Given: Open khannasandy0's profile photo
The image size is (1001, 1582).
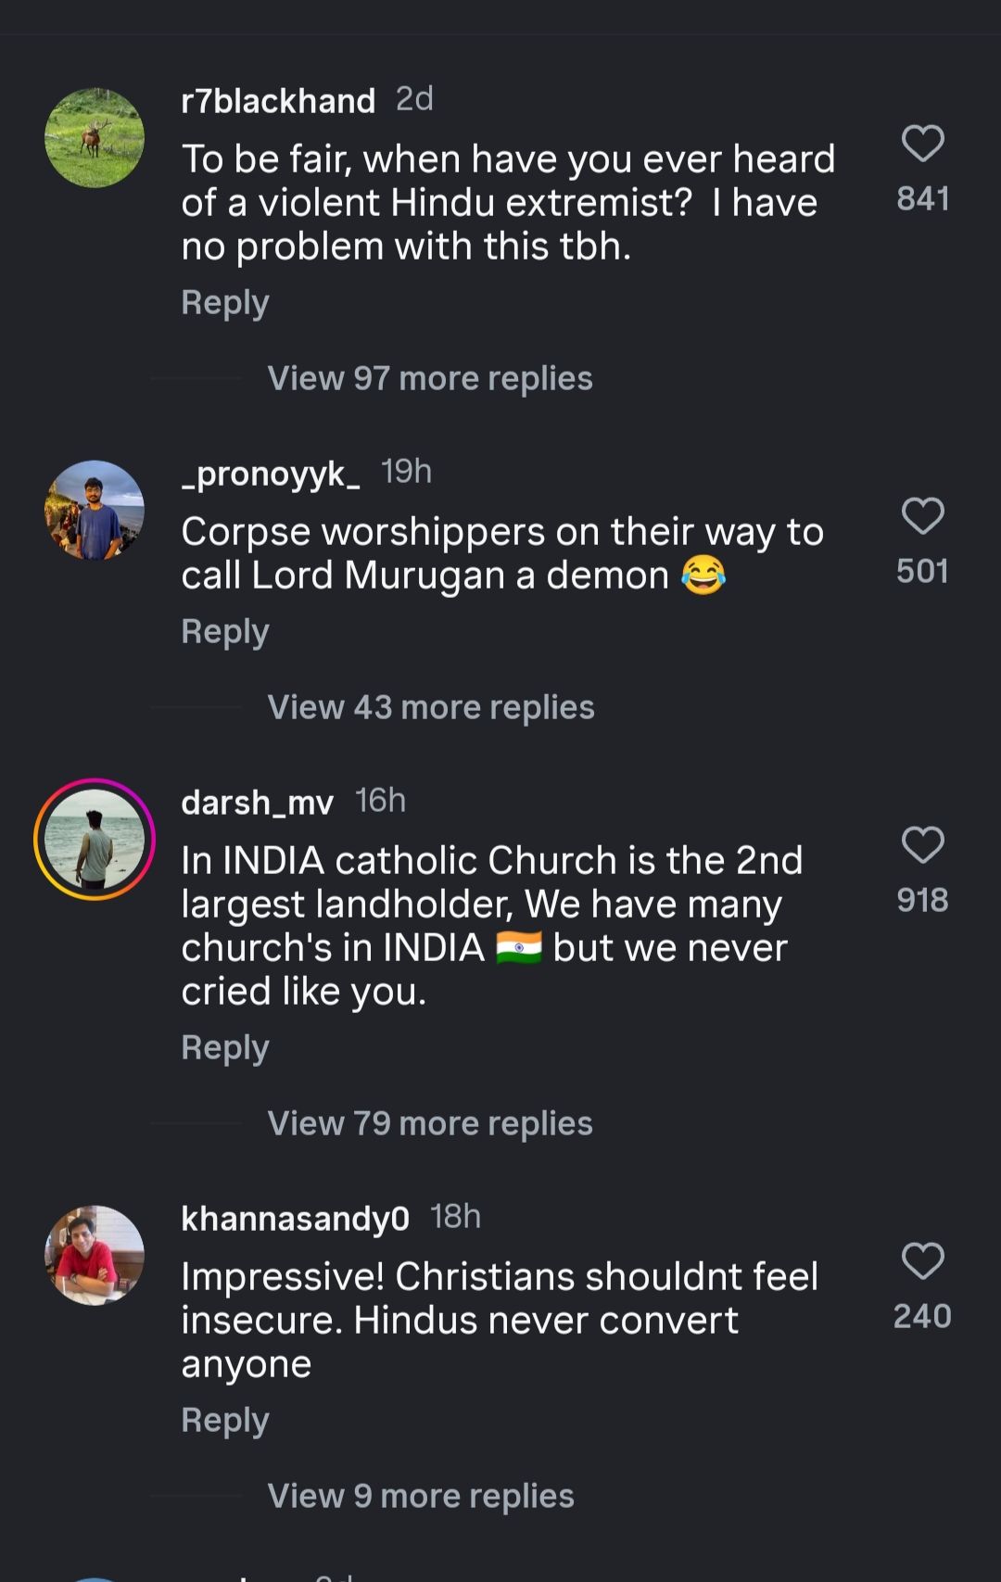Looking at the screenshot, I should click(x=95, y=1256).
